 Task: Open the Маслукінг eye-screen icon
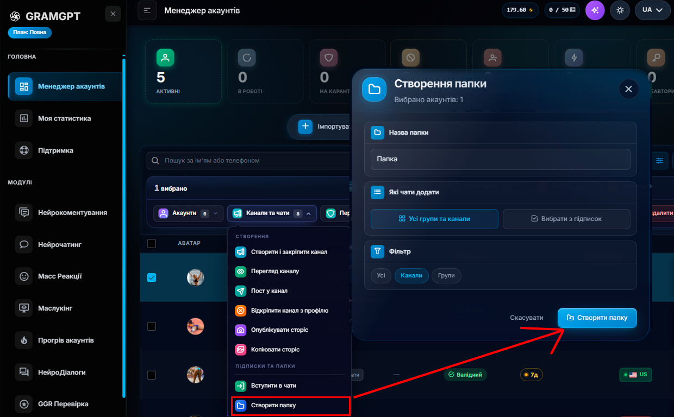24,308
